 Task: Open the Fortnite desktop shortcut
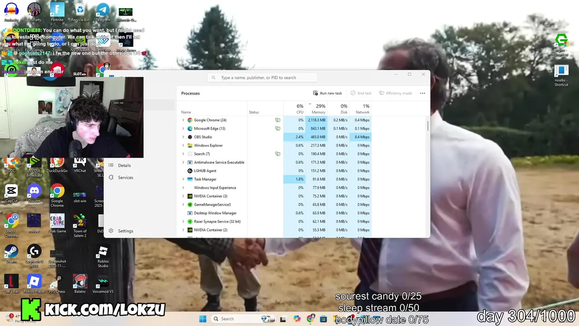[x=57, y=12]
